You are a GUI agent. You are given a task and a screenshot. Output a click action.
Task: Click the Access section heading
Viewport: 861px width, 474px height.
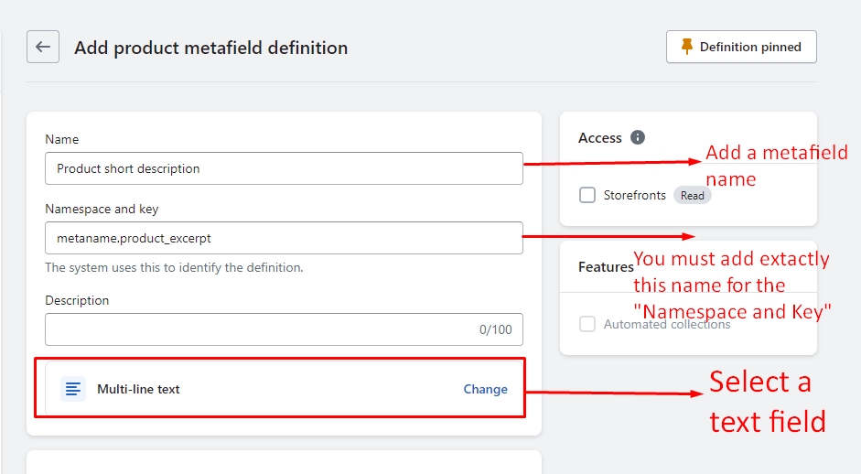(x=600, y=137)
